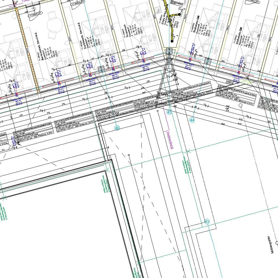Image resolution: width=278 pixels, height=278 pixels.
Task: Select grid axis marker 45
Action: (x=169, y=112)
